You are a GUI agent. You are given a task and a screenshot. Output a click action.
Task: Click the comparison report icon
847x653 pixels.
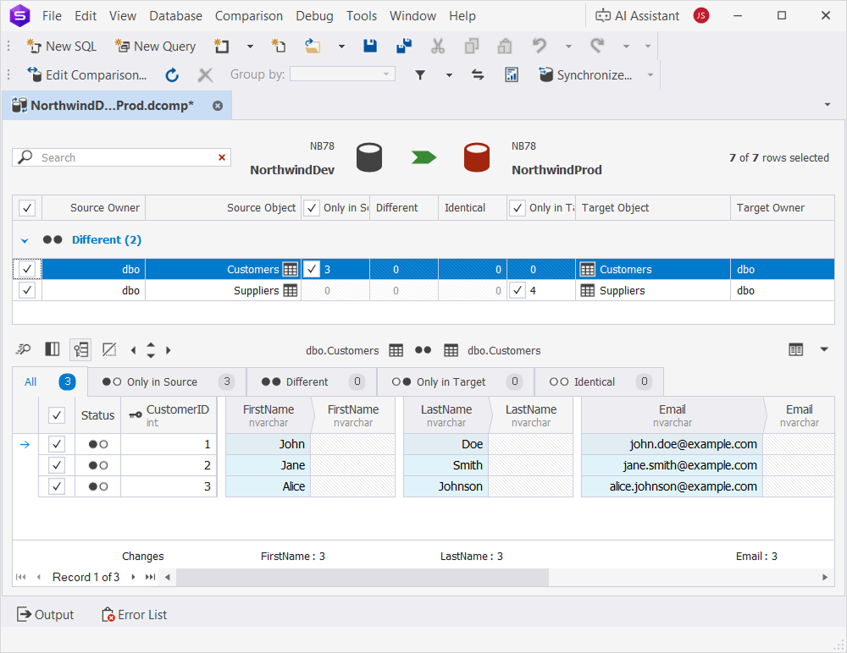pos(512,75)
